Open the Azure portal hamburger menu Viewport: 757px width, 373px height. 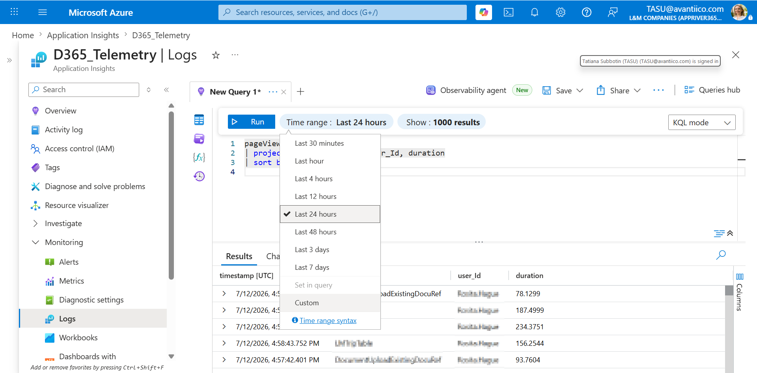tap(43, 12)
